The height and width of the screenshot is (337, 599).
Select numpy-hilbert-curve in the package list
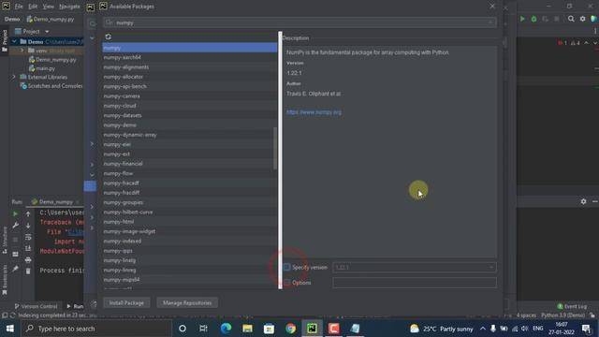190,212
